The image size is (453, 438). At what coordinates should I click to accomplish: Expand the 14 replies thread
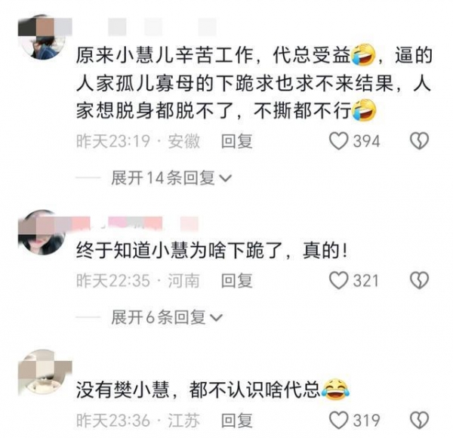(171, 177)
